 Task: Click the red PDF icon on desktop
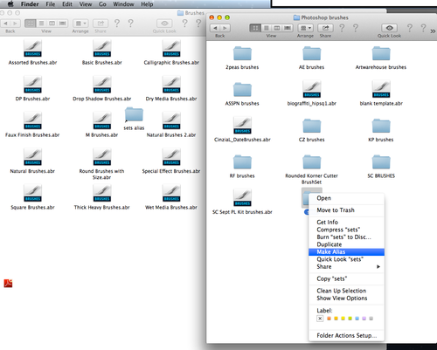click(8, 283)
